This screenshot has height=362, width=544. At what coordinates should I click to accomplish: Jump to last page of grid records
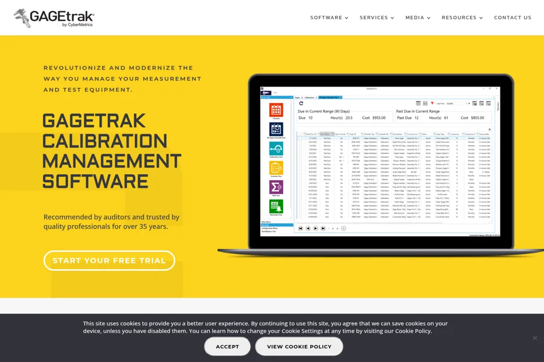pos(323,229)
